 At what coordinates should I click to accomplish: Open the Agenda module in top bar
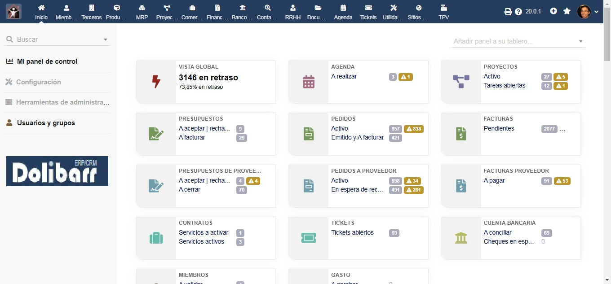(343, 12)
